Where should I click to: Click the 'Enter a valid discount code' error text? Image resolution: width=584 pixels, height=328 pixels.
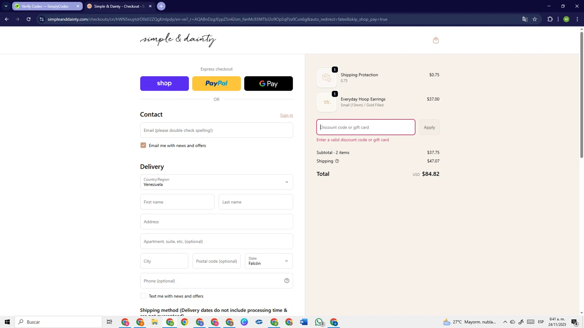[x=353, y=140]
